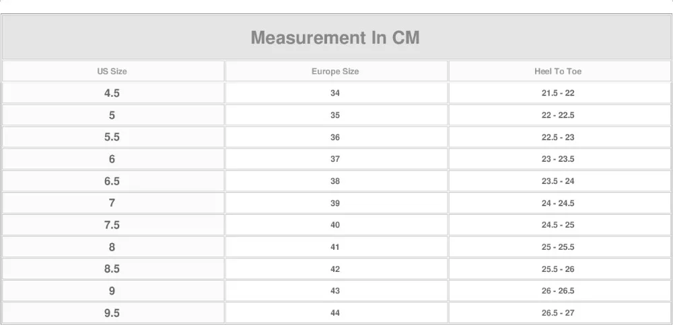Click heel to toe 24.5 - 25 cell
This screenshot has height=325, width=673.
(558, 225)
